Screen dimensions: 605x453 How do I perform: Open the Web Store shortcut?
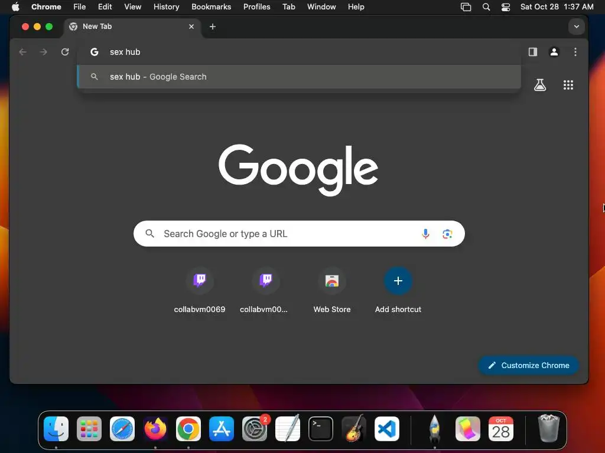[x=332, y=291]
